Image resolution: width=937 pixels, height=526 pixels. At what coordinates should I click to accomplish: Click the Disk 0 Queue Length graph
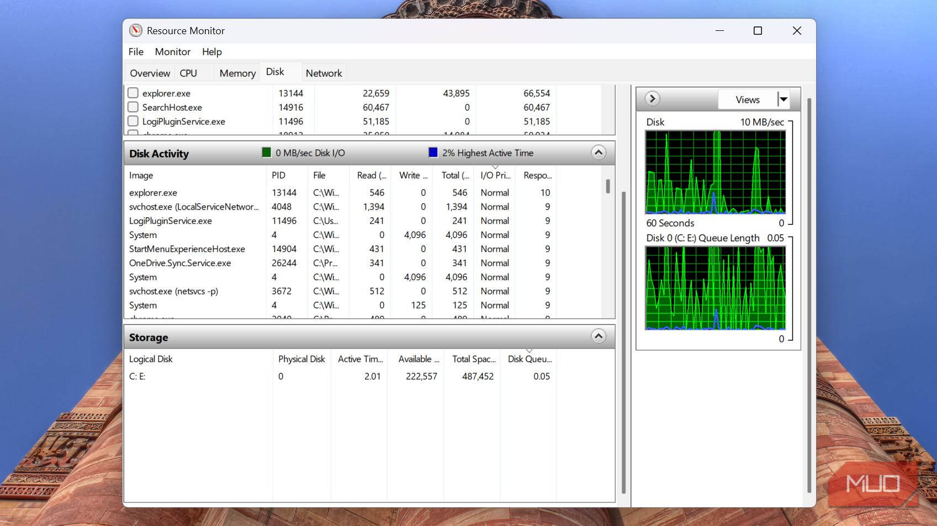click(x=715, y=288)
